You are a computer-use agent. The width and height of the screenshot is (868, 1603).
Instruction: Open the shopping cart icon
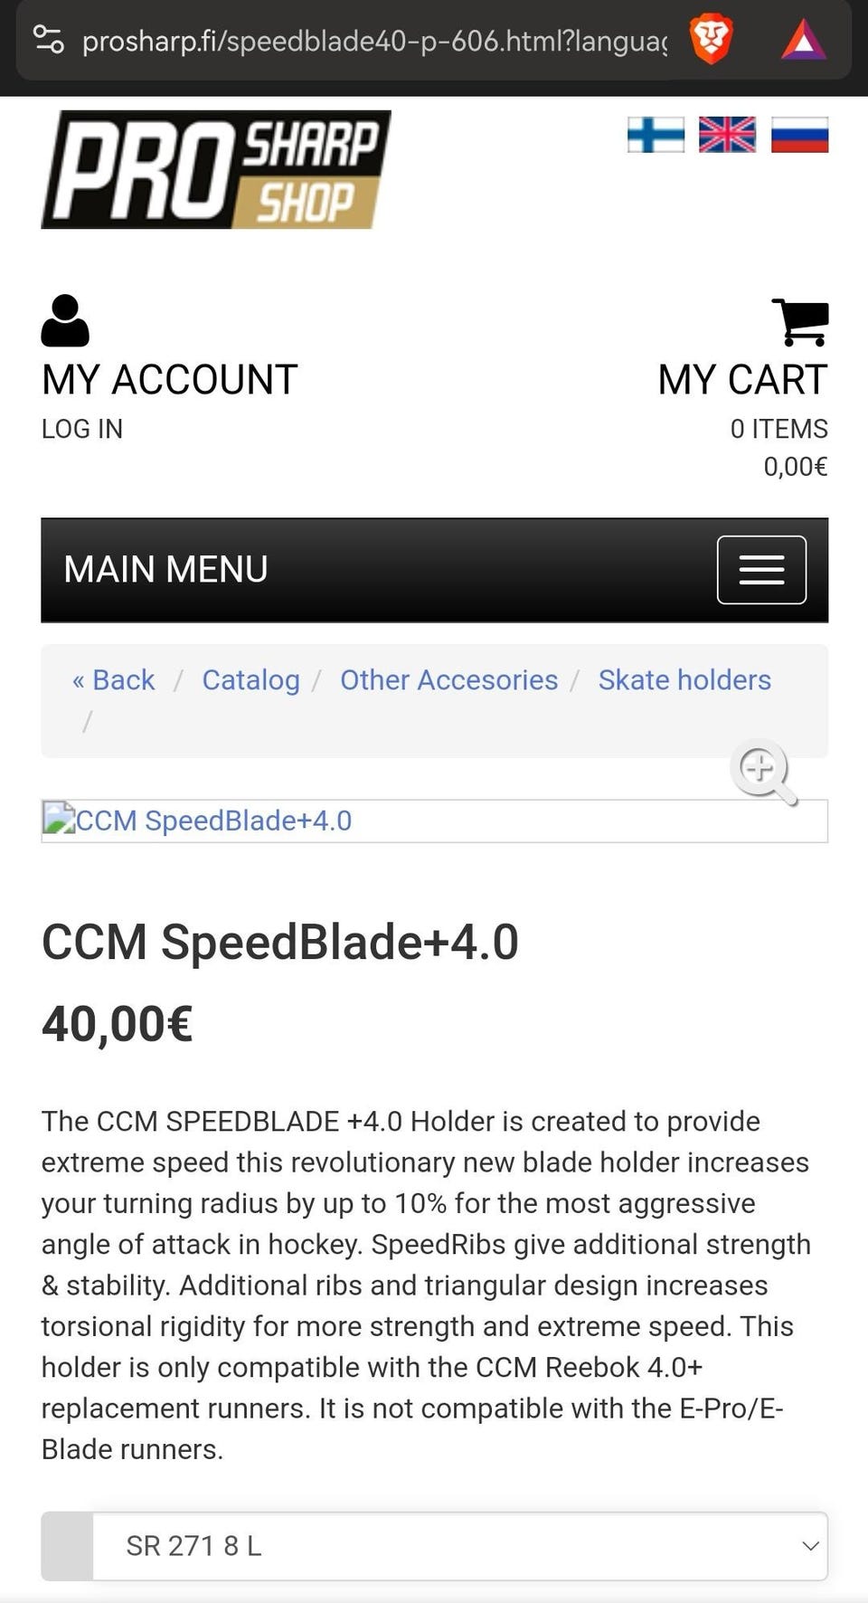pos(799,322)
